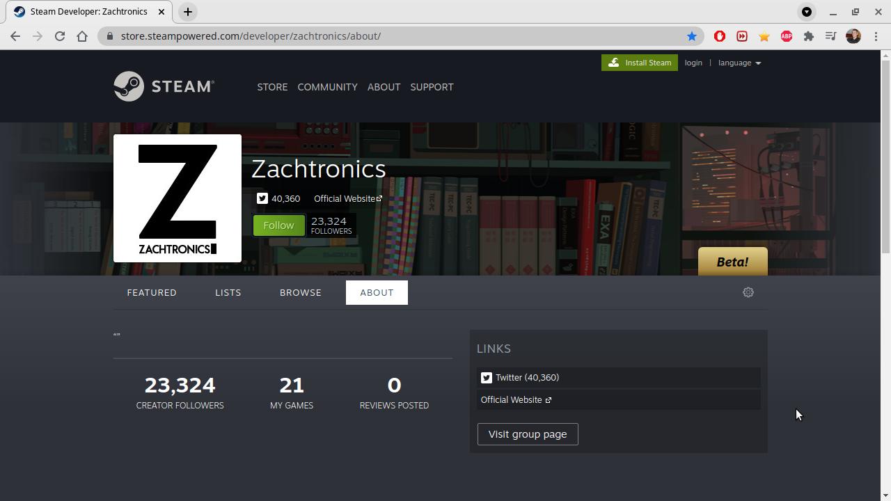Open the gear settings icon near tabs
The width and height of the screenshot is (891, 501).
tap(748, 292)
